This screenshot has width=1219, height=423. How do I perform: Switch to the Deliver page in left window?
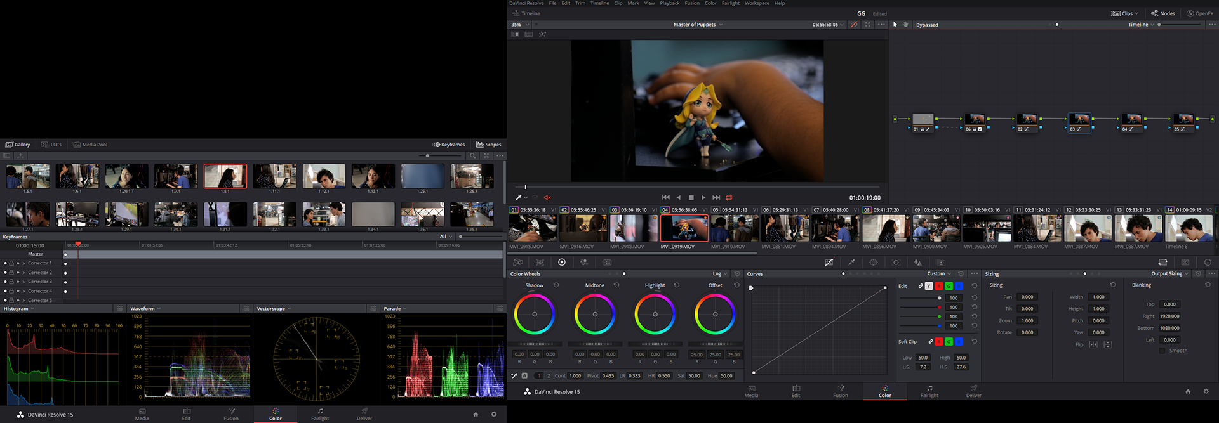pos(364,415)
